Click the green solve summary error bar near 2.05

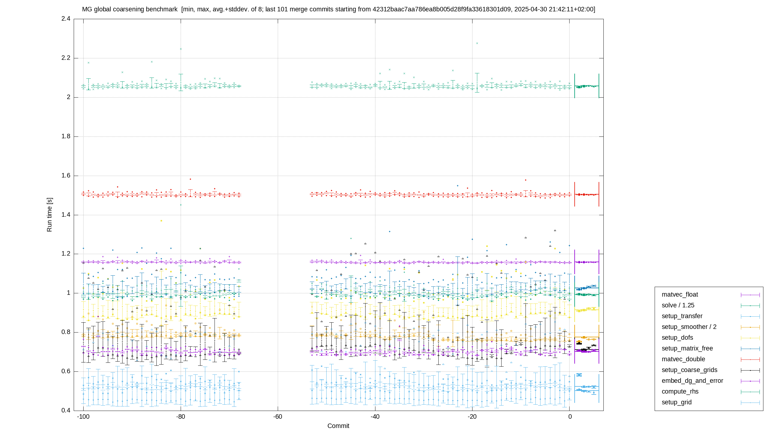click(587, 86)
